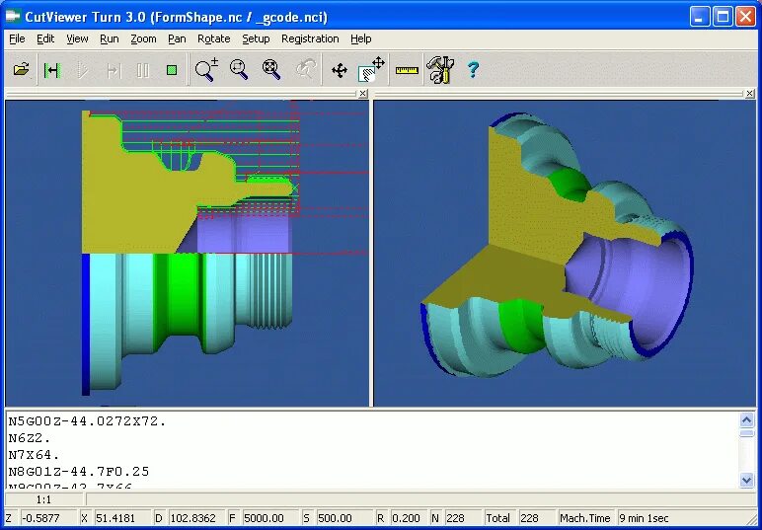
Task: Click the Pause toolbar icon
Action: tap(142, 70)
